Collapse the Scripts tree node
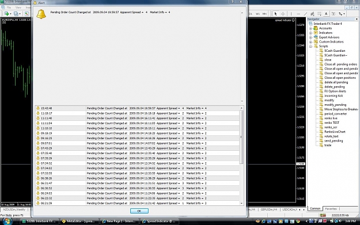 pos(310,47)
